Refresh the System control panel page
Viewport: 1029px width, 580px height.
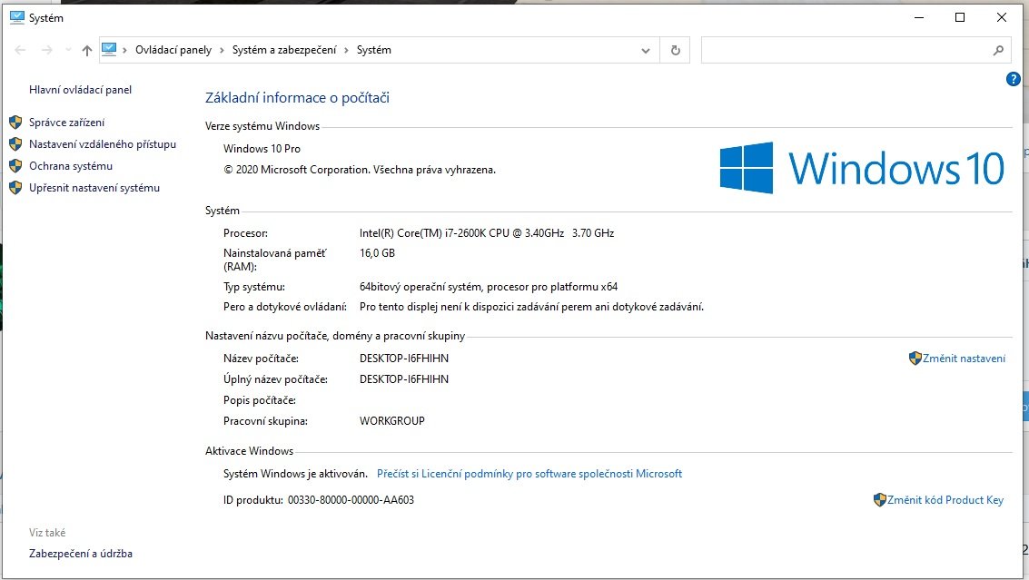675,51
